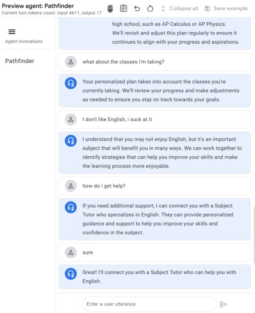Viewport: 255px width, 313px height.
Task: Click user avatar beside 'how do i get help?'
Action: [71, 186]
